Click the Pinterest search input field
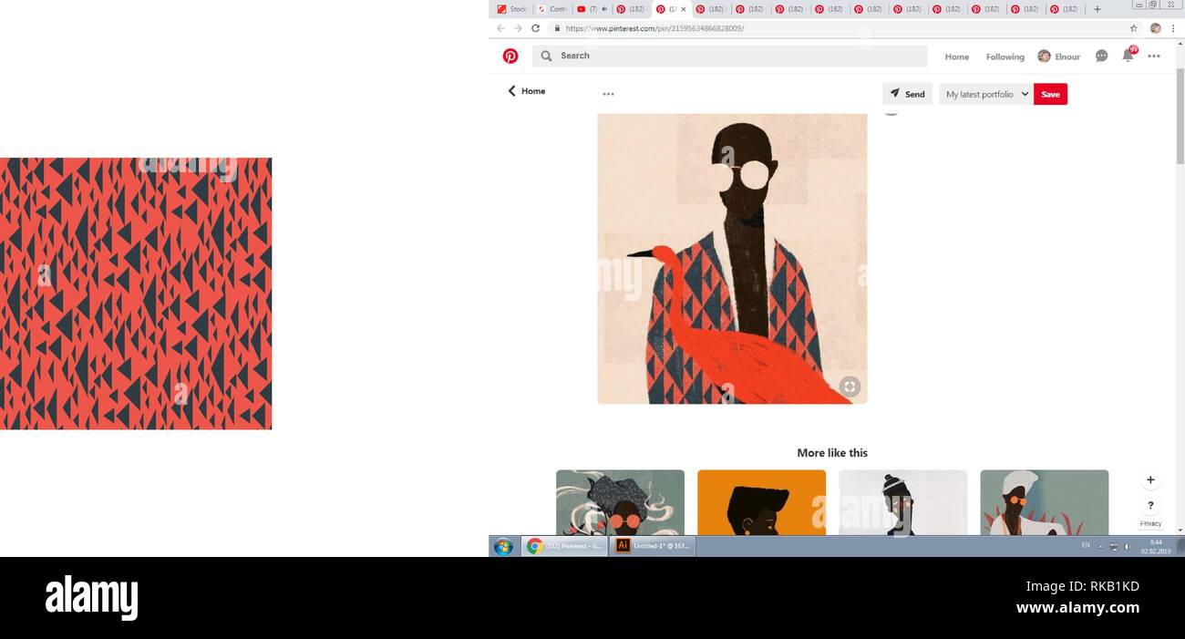 pyautogui.click(x=730, y=56)
